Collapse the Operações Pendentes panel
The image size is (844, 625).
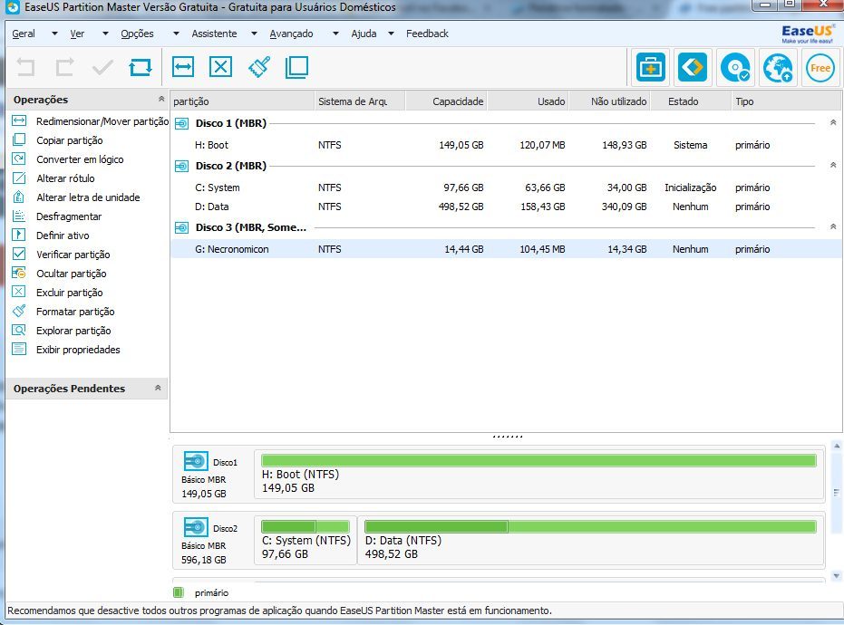click(158, 388)
